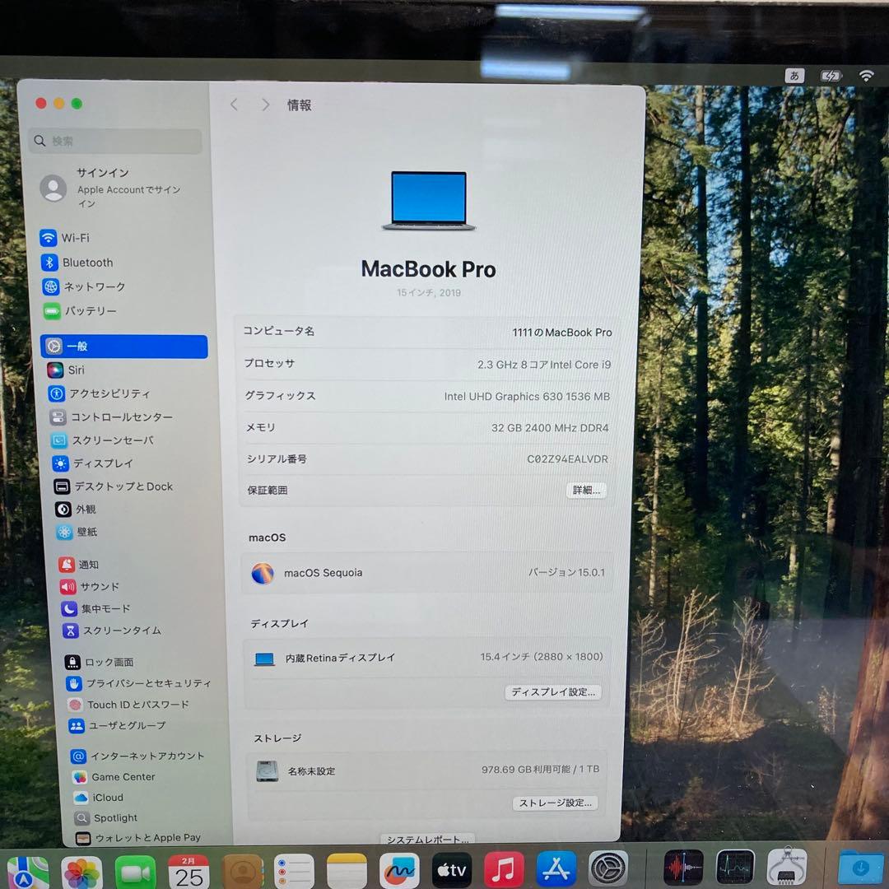Open FaceTime from the Dock
Viewport: 889px width, 889px height.
point(135,872)
